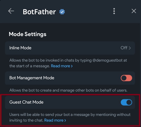Click the Guest Chat Mode description text
Image resolution: width=141 pixels, height=127 pixels.
tap(70, 117)
